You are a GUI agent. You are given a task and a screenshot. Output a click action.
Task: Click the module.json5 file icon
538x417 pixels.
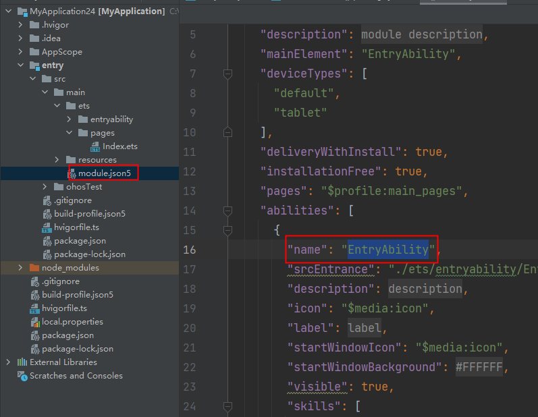72,174
